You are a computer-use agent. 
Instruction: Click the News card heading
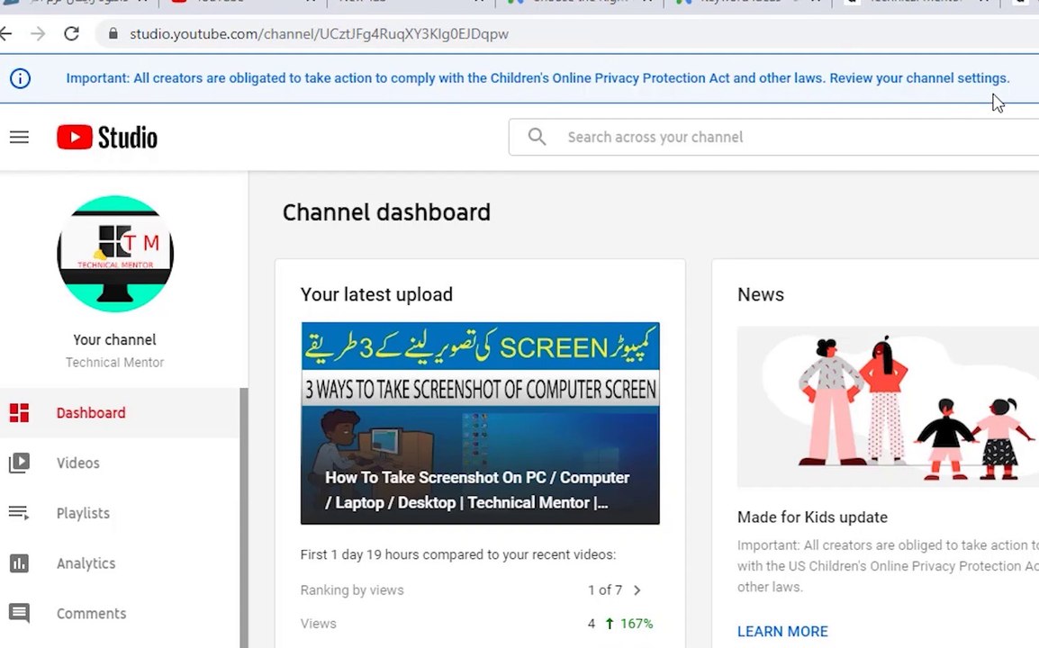pos(761,295)
